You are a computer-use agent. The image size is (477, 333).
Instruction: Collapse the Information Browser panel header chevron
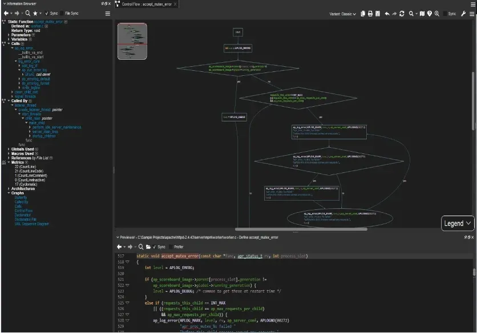(4, 3)
